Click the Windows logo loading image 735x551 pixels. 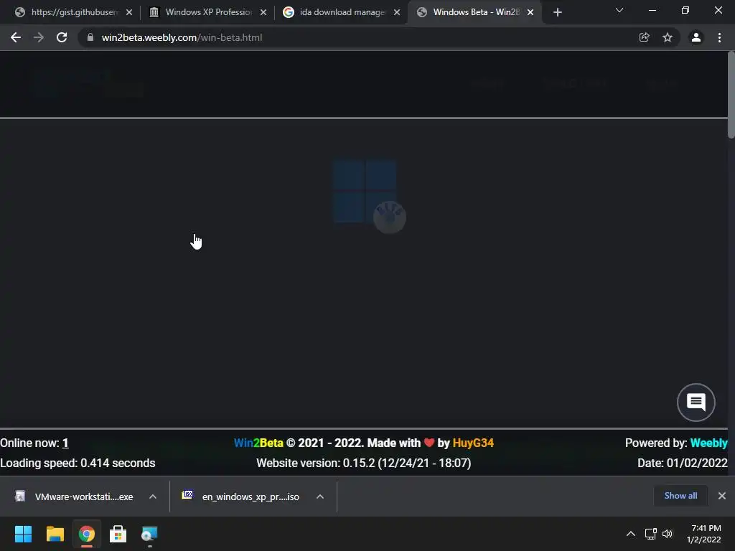click(365, 191)
